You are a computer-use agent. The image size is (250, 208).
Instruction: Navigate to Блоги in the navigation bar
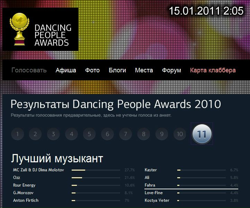coord(117,70)
